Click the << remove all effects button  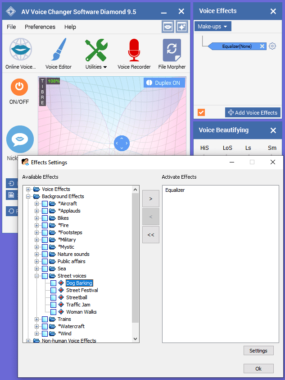[x=151, y=235]
